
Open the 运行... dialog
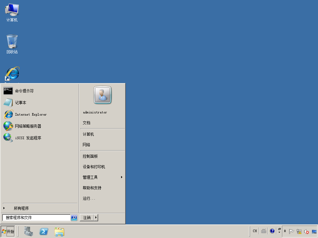(x=102, y=198)
